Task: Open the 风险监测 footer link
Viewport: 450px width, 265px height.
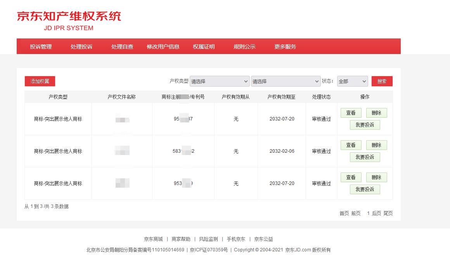Action: pyautogui.click(x=208, y=239)
